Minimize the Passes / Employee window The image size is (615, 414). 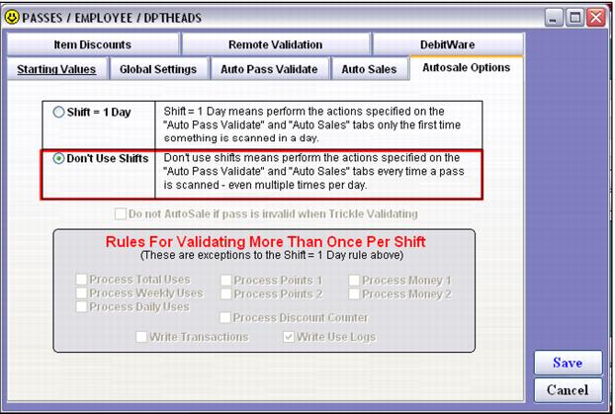click(x=554, y=18)
